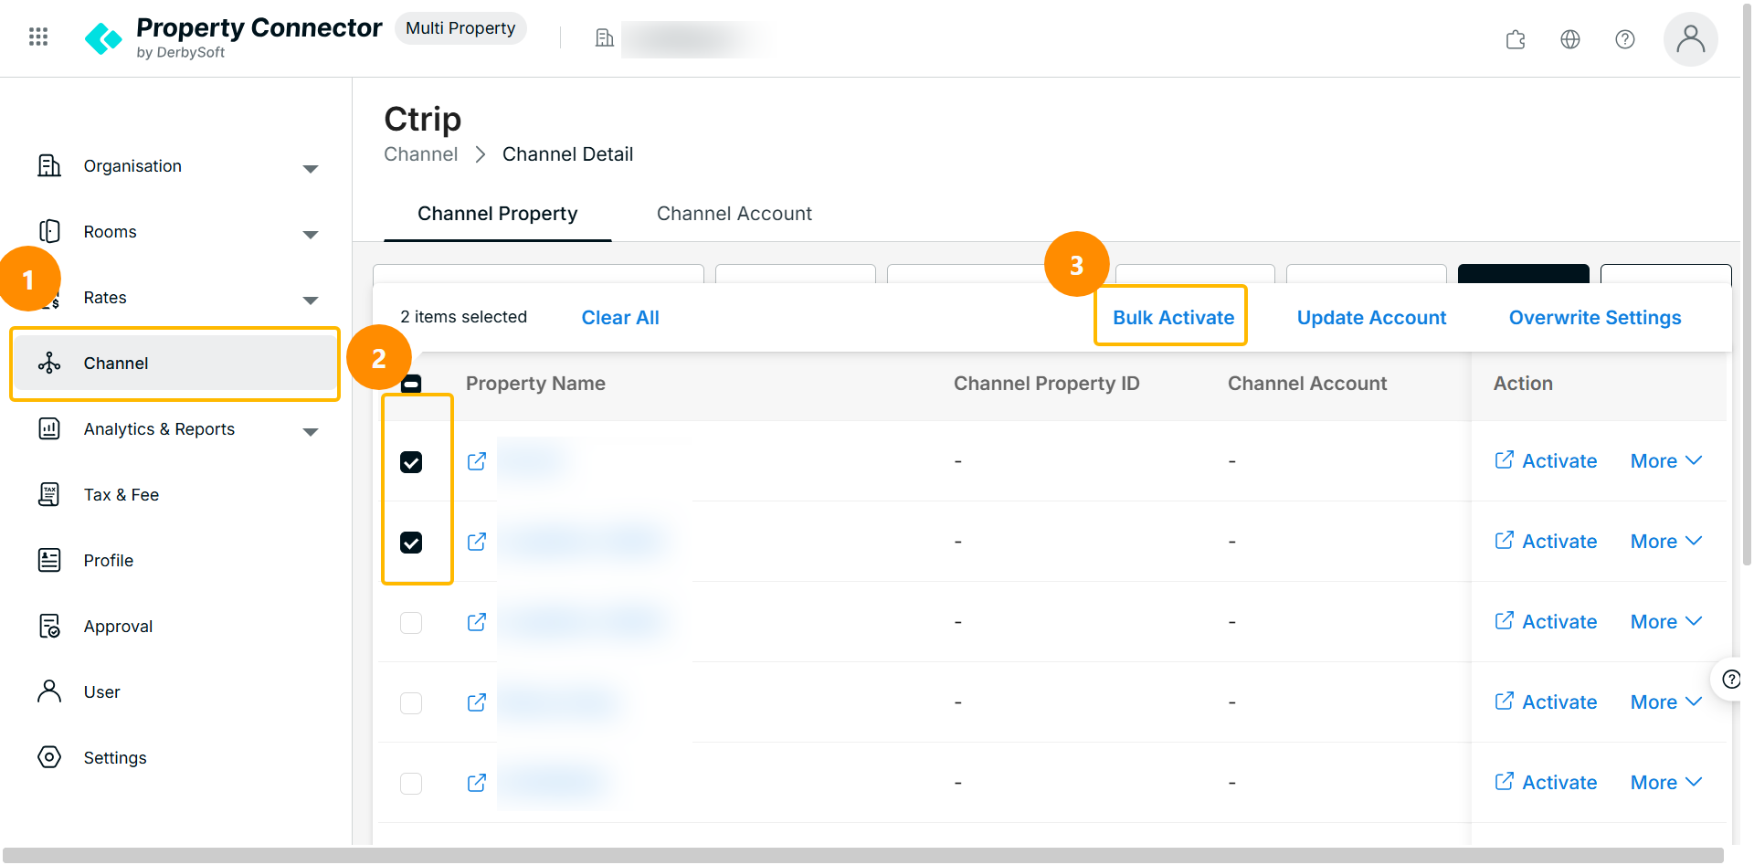Open the third property's external link icon

coord(477,622)
